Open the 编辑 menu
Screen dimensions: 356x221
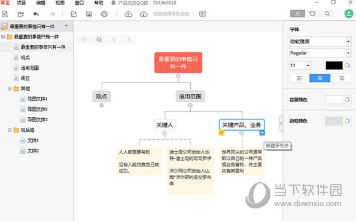coord(41,3)
